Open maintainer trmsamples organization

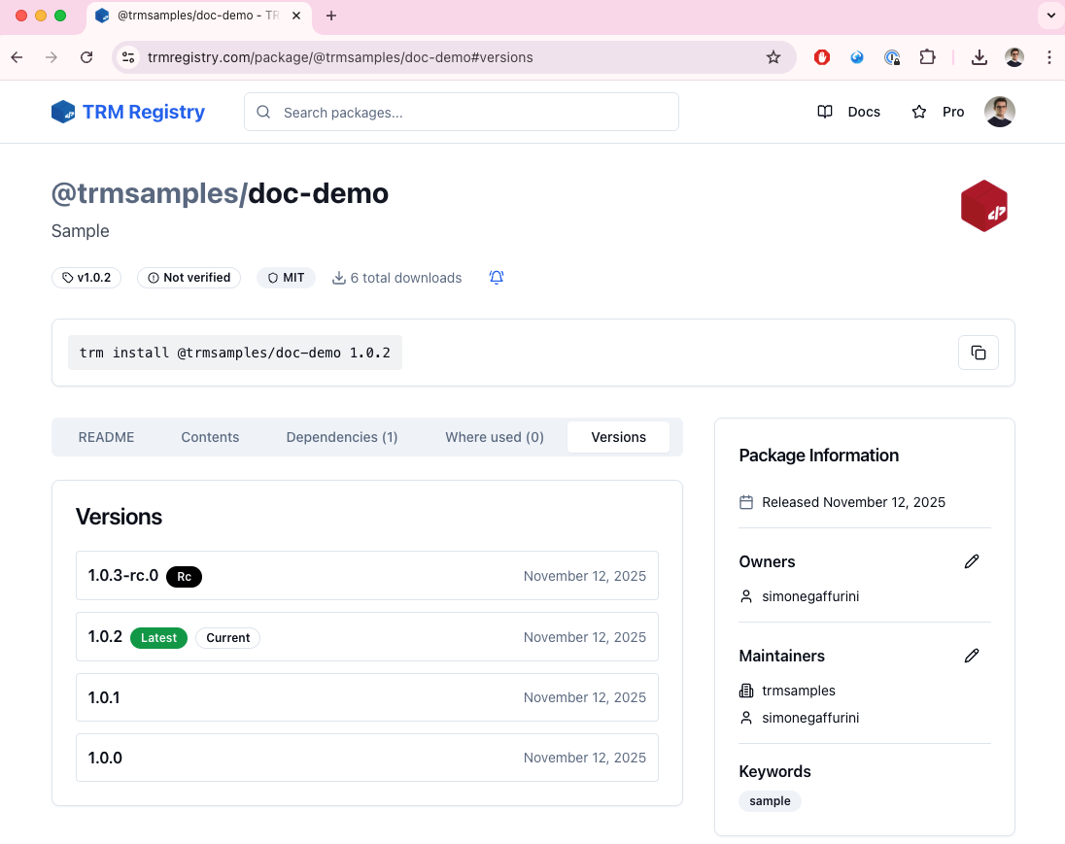798,691
